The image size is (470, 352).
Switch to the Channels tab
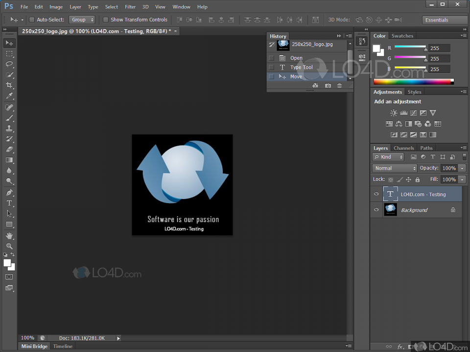pyautogui.click(x=403, y=148)
